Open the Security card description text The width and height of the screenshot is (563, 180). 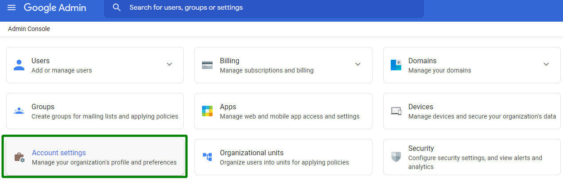(475, 162)
